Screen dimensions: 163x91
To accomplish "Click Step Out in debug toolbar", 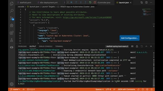I will [85, 2].
